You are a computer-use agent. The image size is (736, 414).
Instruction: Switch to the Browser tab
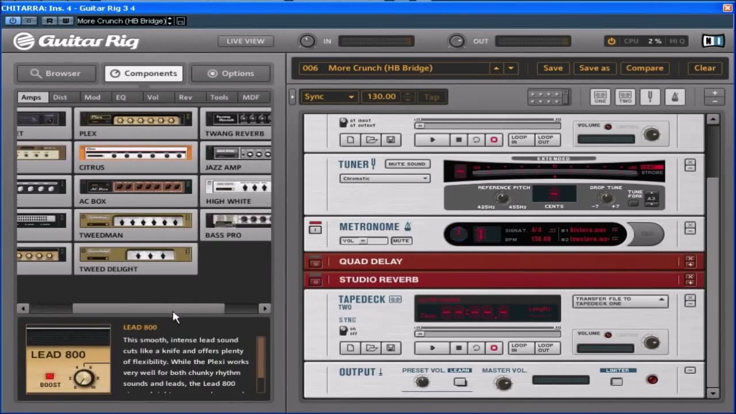tap(57, 73)
